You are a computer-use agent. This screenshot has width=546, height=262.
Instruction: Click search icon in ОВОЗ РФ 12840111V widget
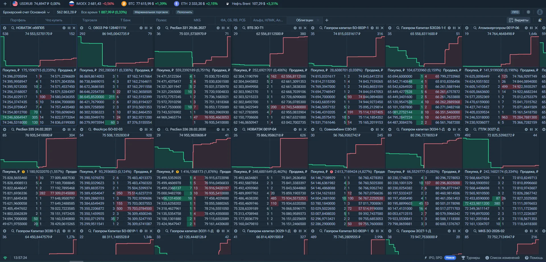click(90, 28)
